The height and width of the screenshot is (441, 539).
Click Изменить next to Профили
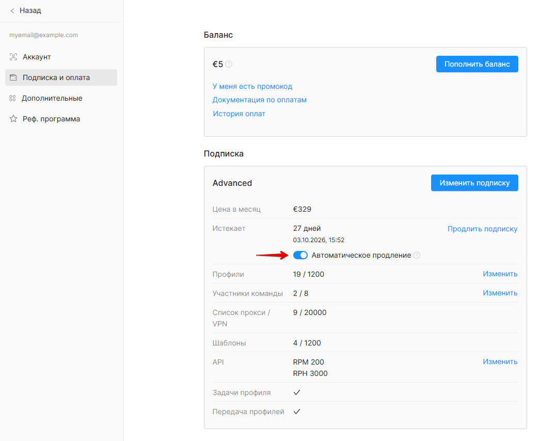(500, 274)
